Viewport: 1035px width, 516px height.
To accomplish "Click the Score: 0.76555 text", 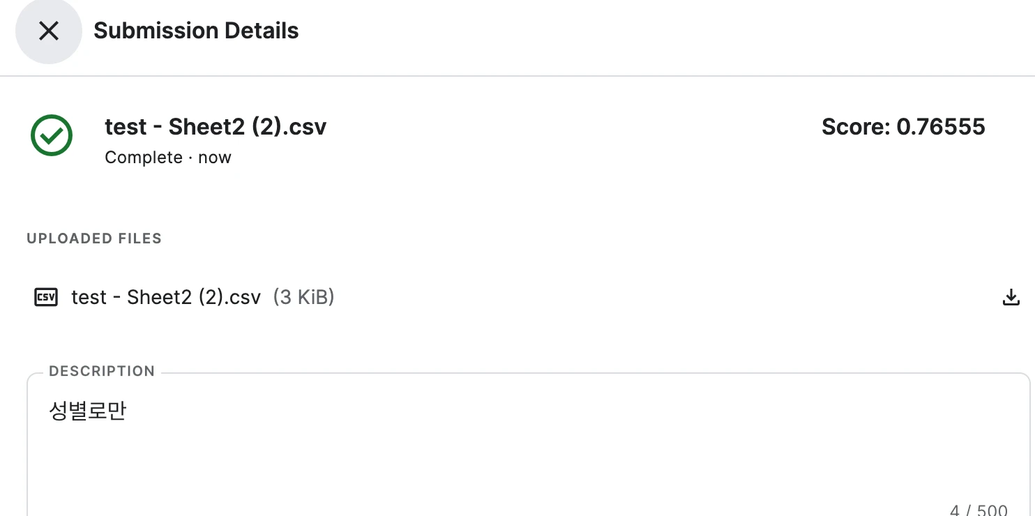I will click(x=903, y=127).
